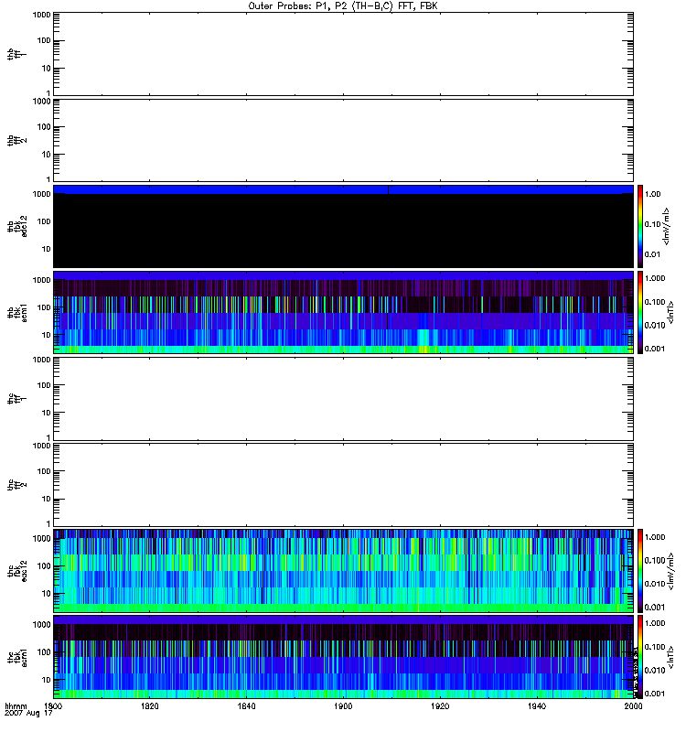686x732 pixels.
Task: Click the 1900 time axis label
Action: point(343,706)
